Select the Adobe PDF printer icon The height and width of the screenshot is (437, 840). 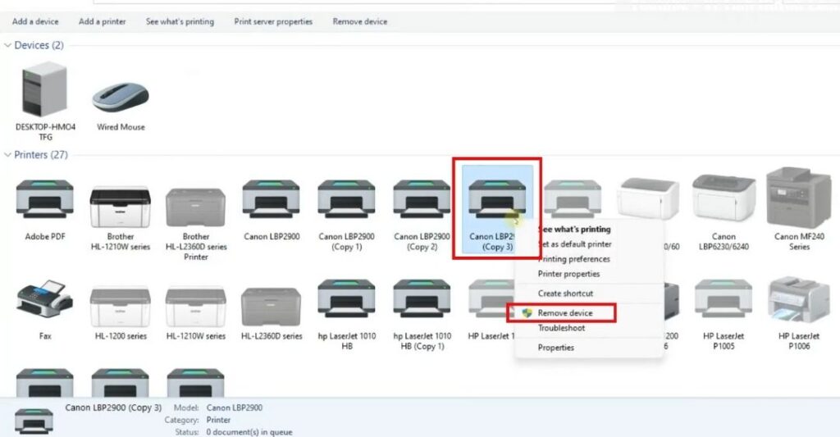(x=44, y=199)
